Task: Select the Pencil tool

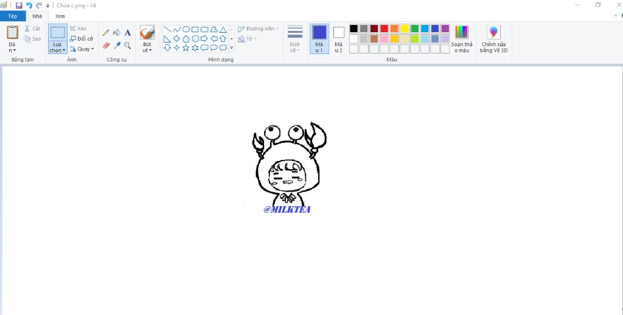Action: [x=106, y=33]
